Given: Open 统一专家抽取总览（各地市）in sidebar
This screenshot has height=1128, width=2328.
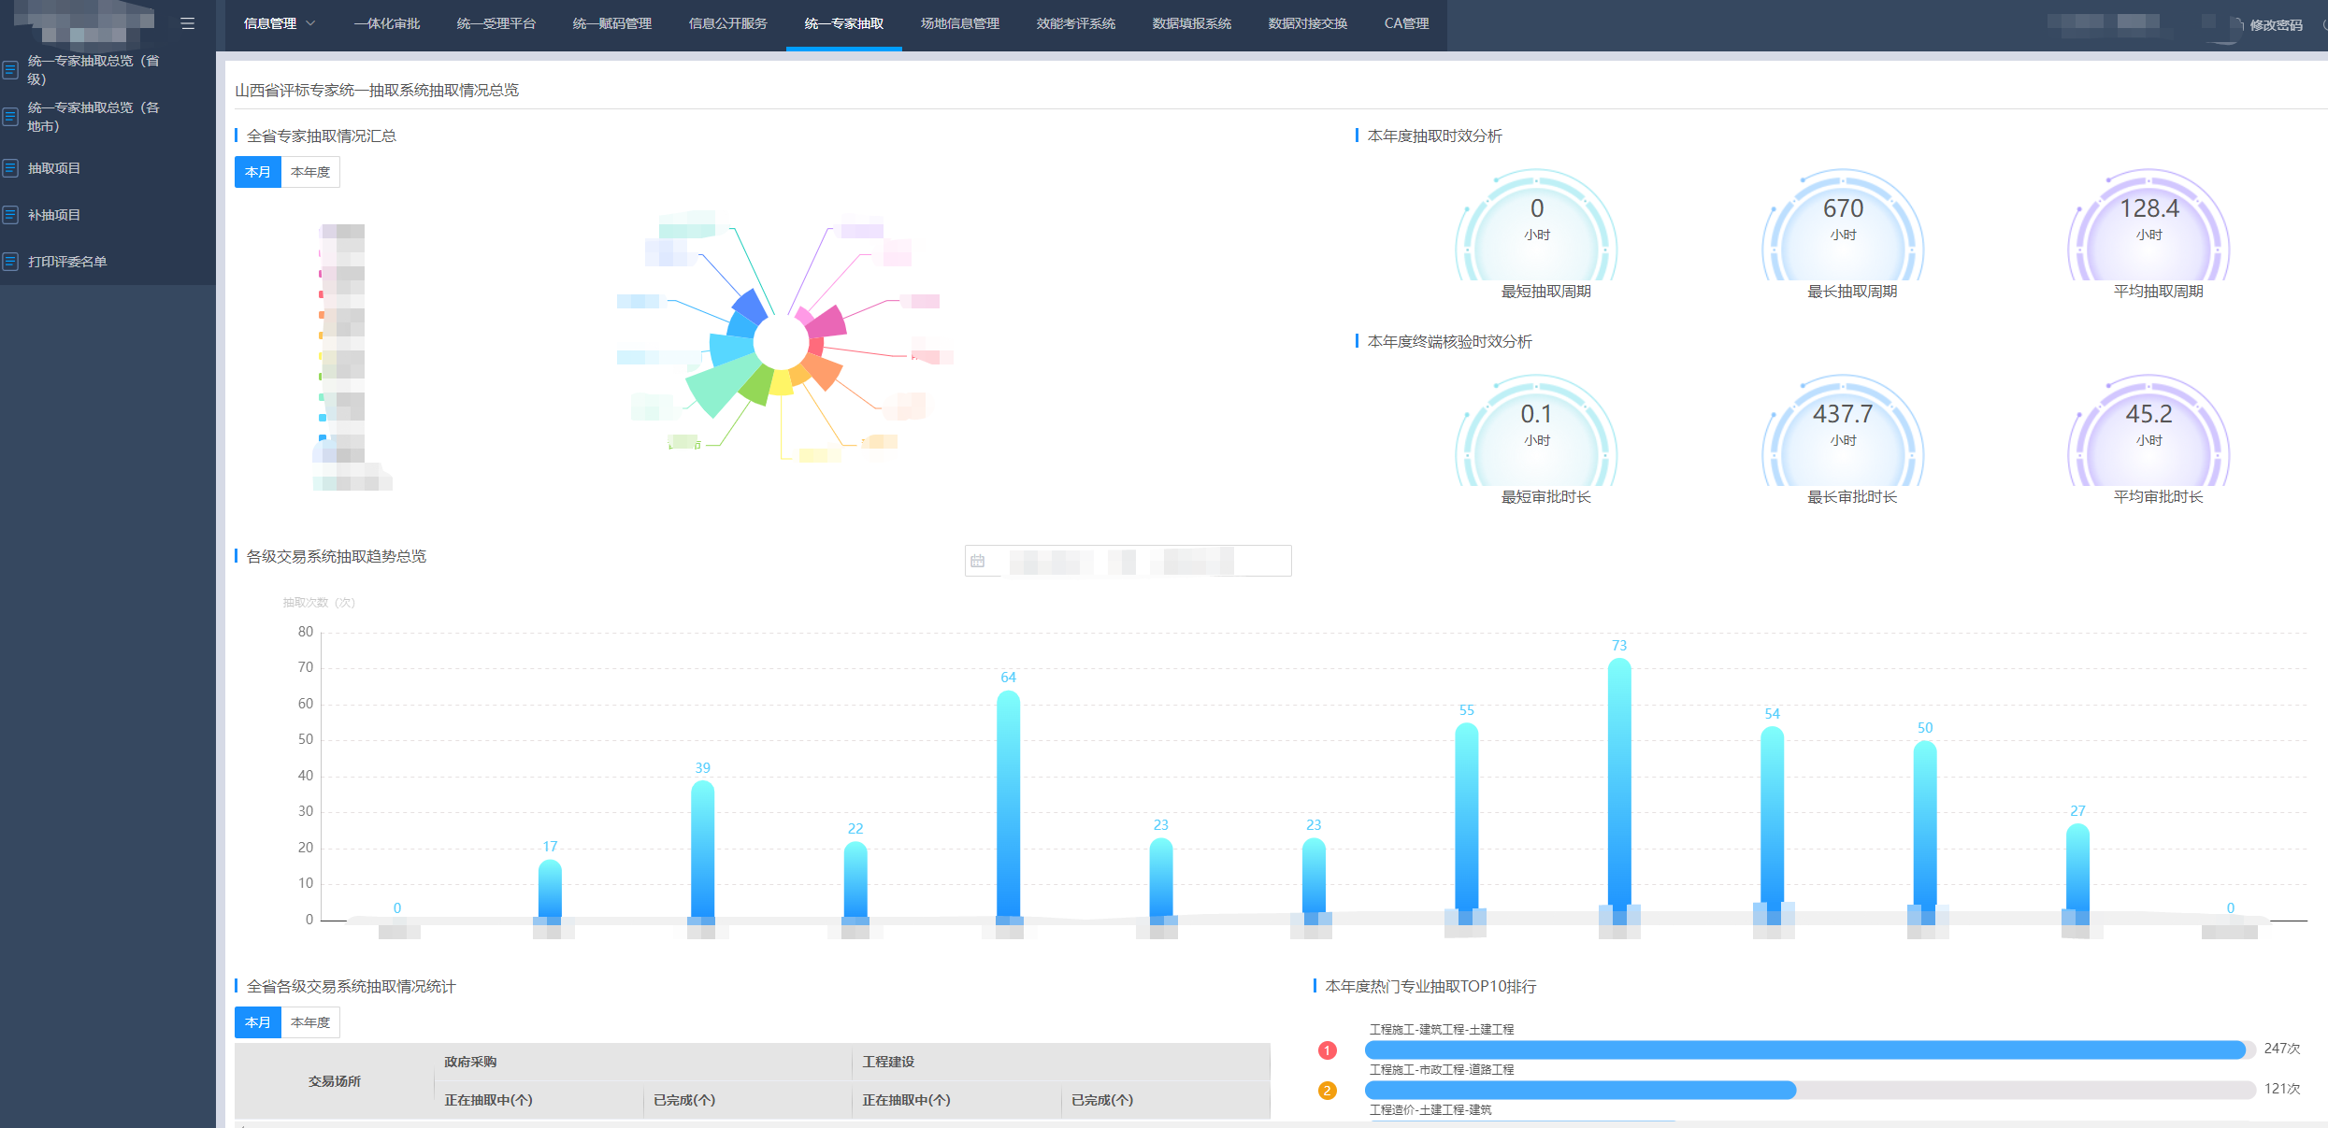Looking at the screenshot, I should click(93, 117).
